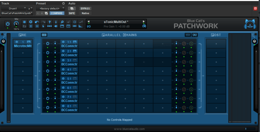Open the 3:1 routing label
Image resolution: width=260 pixels, height=132 pixels.
click(69, 60)
